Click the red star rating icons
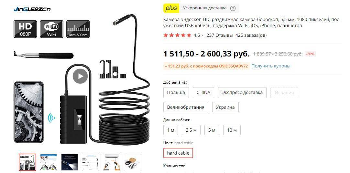 pos(177,35)
